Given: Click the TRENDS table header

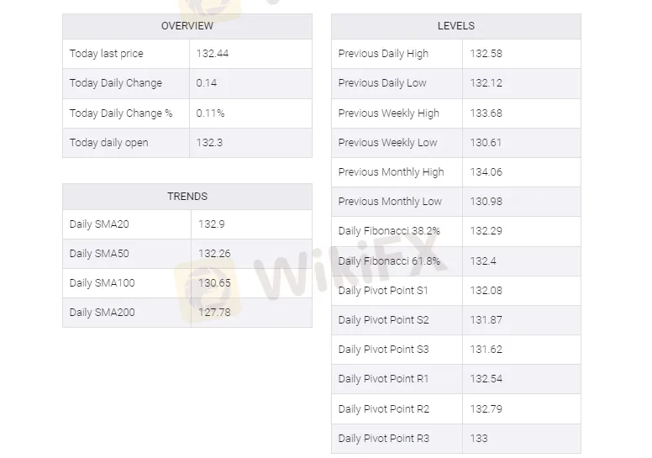Looking at the screenshot, I should 187,197.
